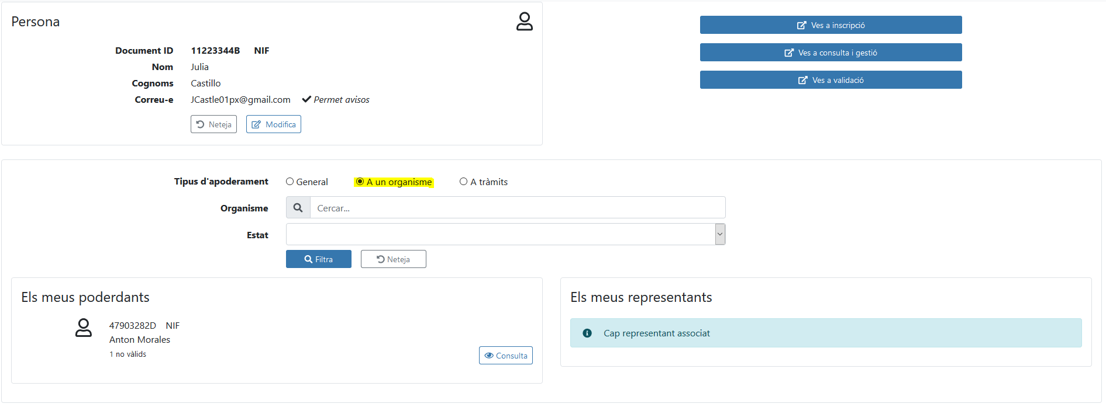This screenshot has height=407, width=1106.
Task: View Anton Morales details with Consulta
Action: point(505,356)
